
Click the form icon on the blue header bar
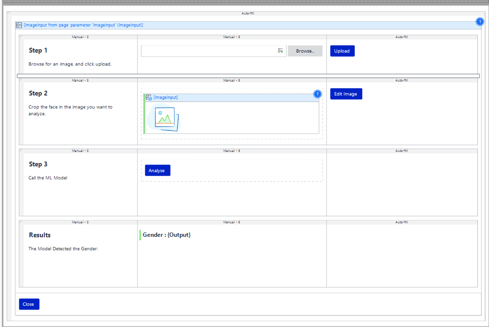(19, 25)
